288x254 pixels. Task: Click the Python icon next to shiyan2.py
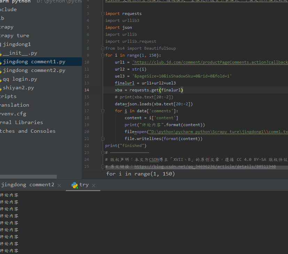tap(1, 88)
